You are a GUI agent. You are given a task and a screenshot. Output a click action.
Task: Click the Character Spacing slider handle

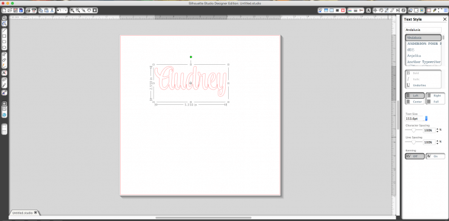(x=413, y=130)
